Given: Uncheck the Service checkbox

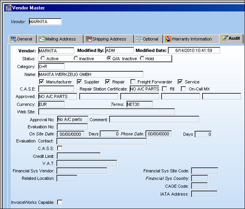Looking at the screenshot, I should 180,81.
